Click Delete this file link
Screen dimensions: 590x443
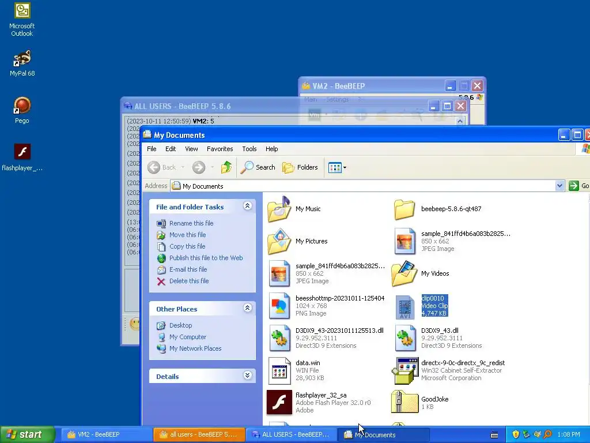[x=189, y=281]
